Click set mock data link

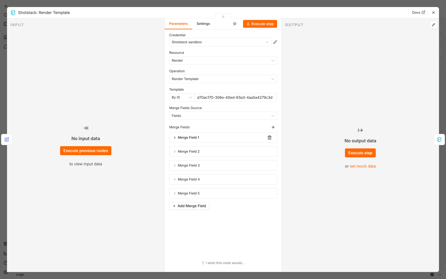pos(363,166)
